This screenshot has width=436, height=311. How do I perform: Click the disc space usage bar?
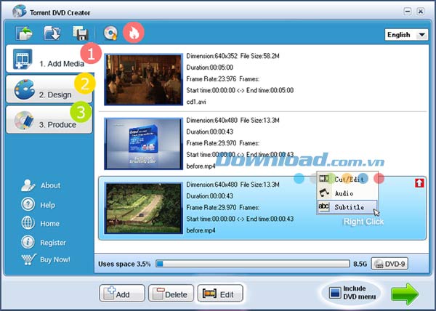click(252, 264)
